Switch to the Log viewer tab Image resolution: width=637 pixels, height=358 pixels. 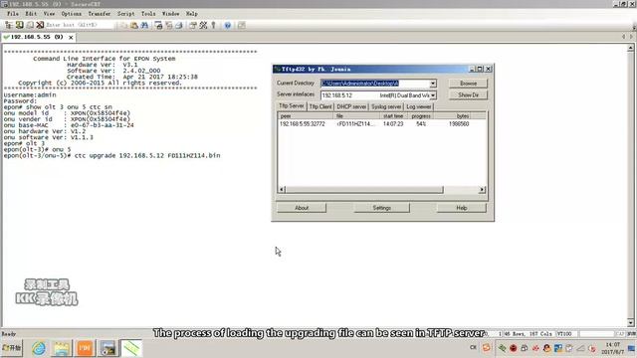tap(418, 106)
